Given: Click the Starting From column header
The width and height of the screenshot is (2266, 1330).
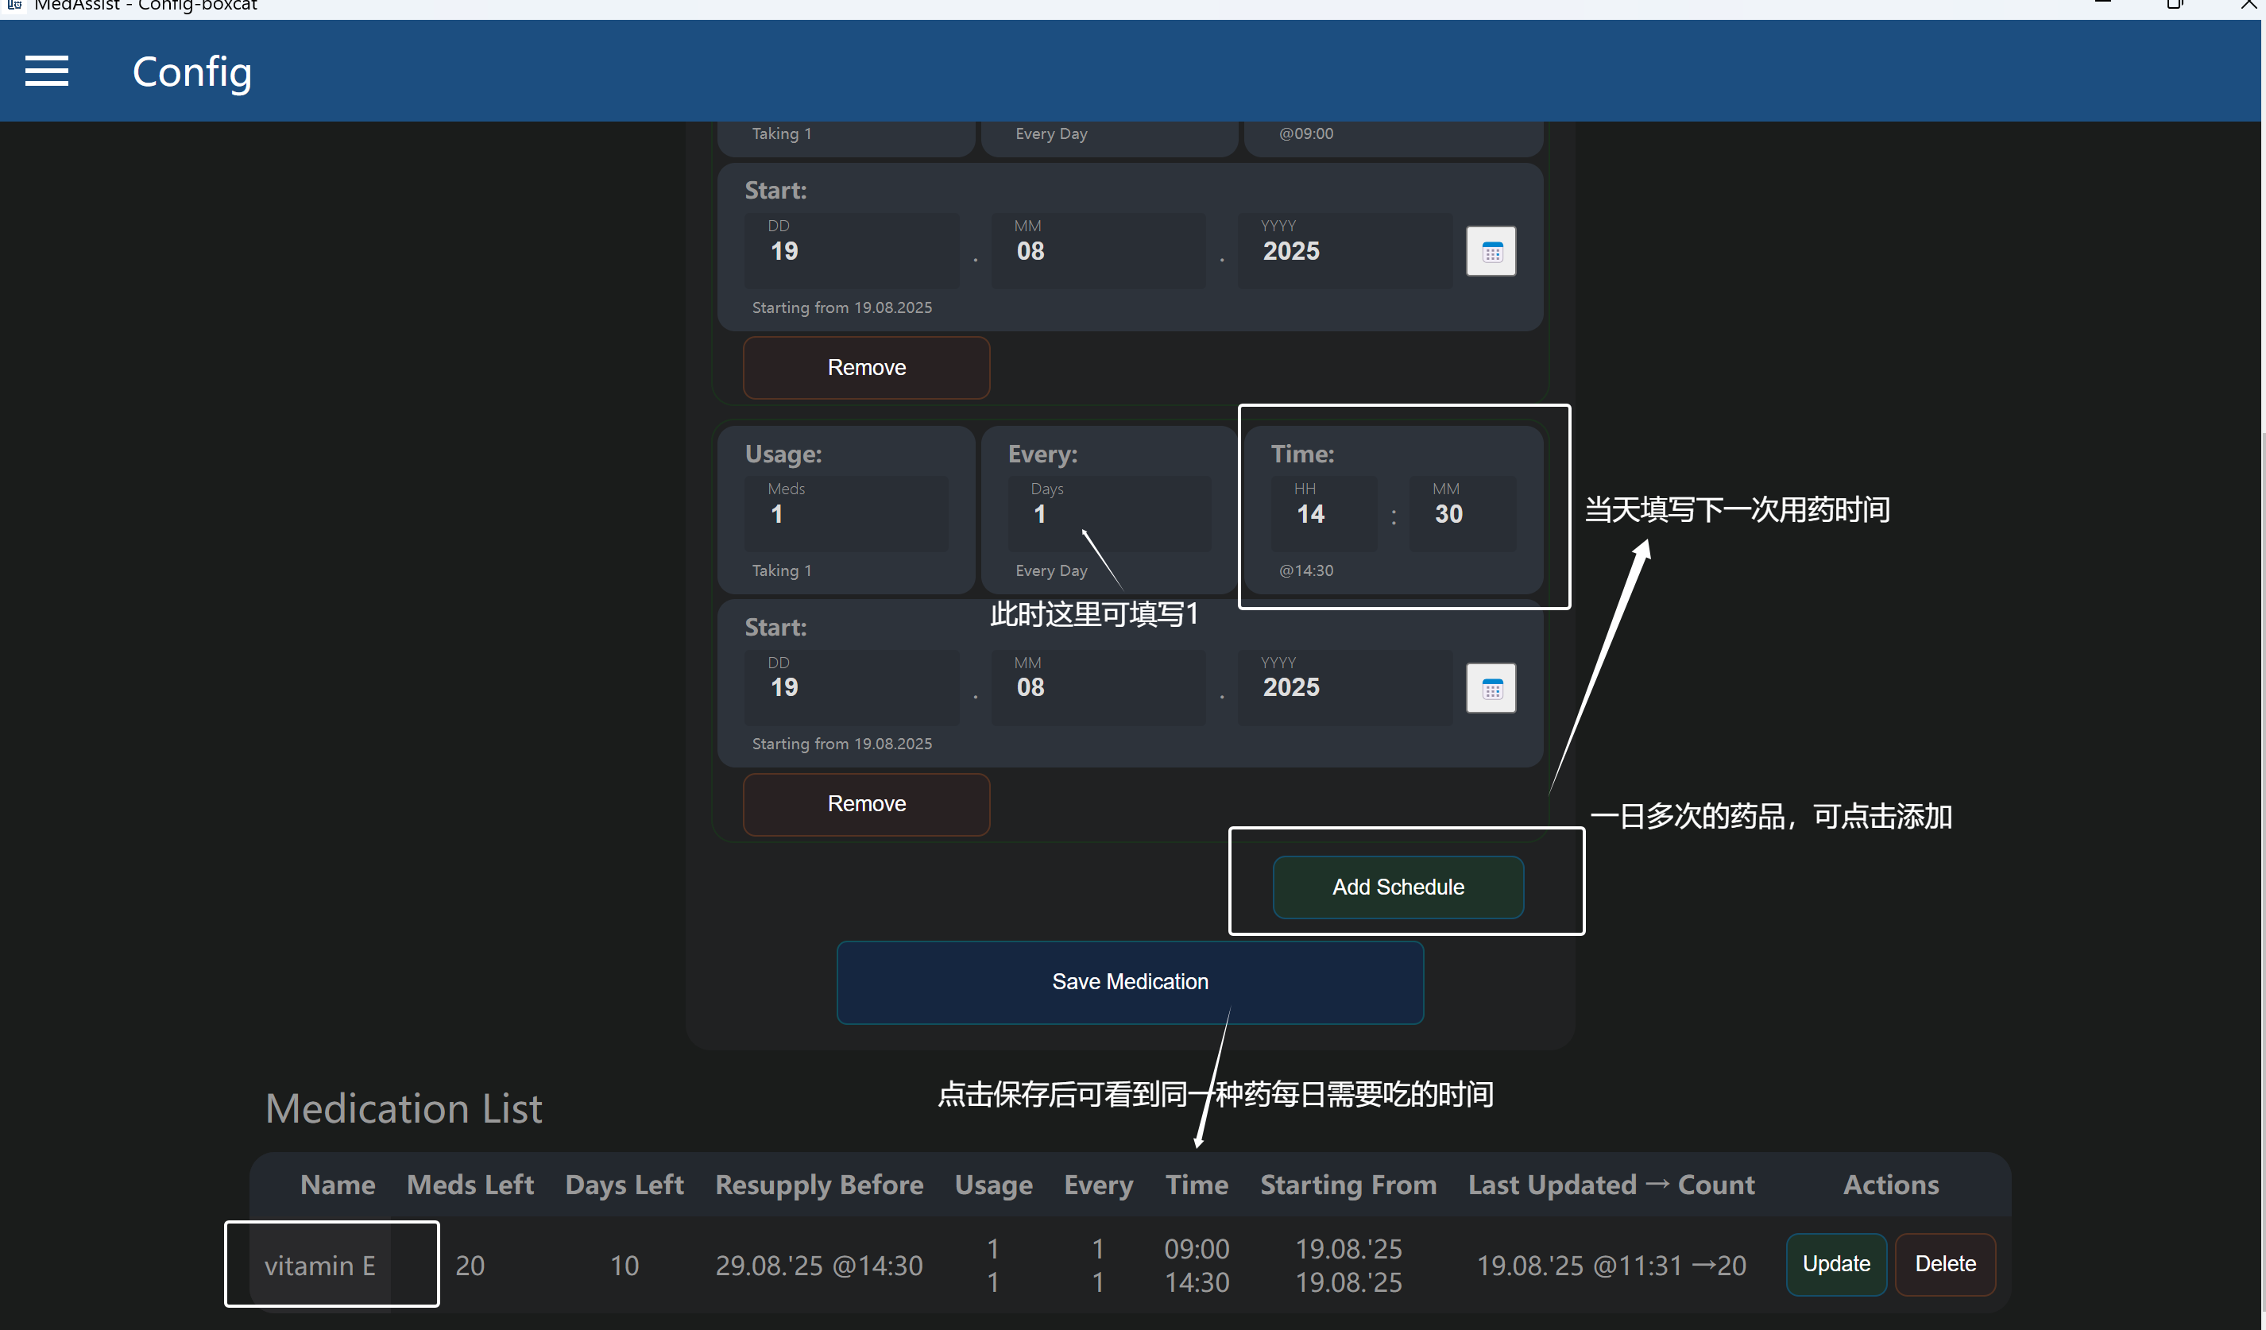Looking at the screenshot, I should click(1348, 1185).
